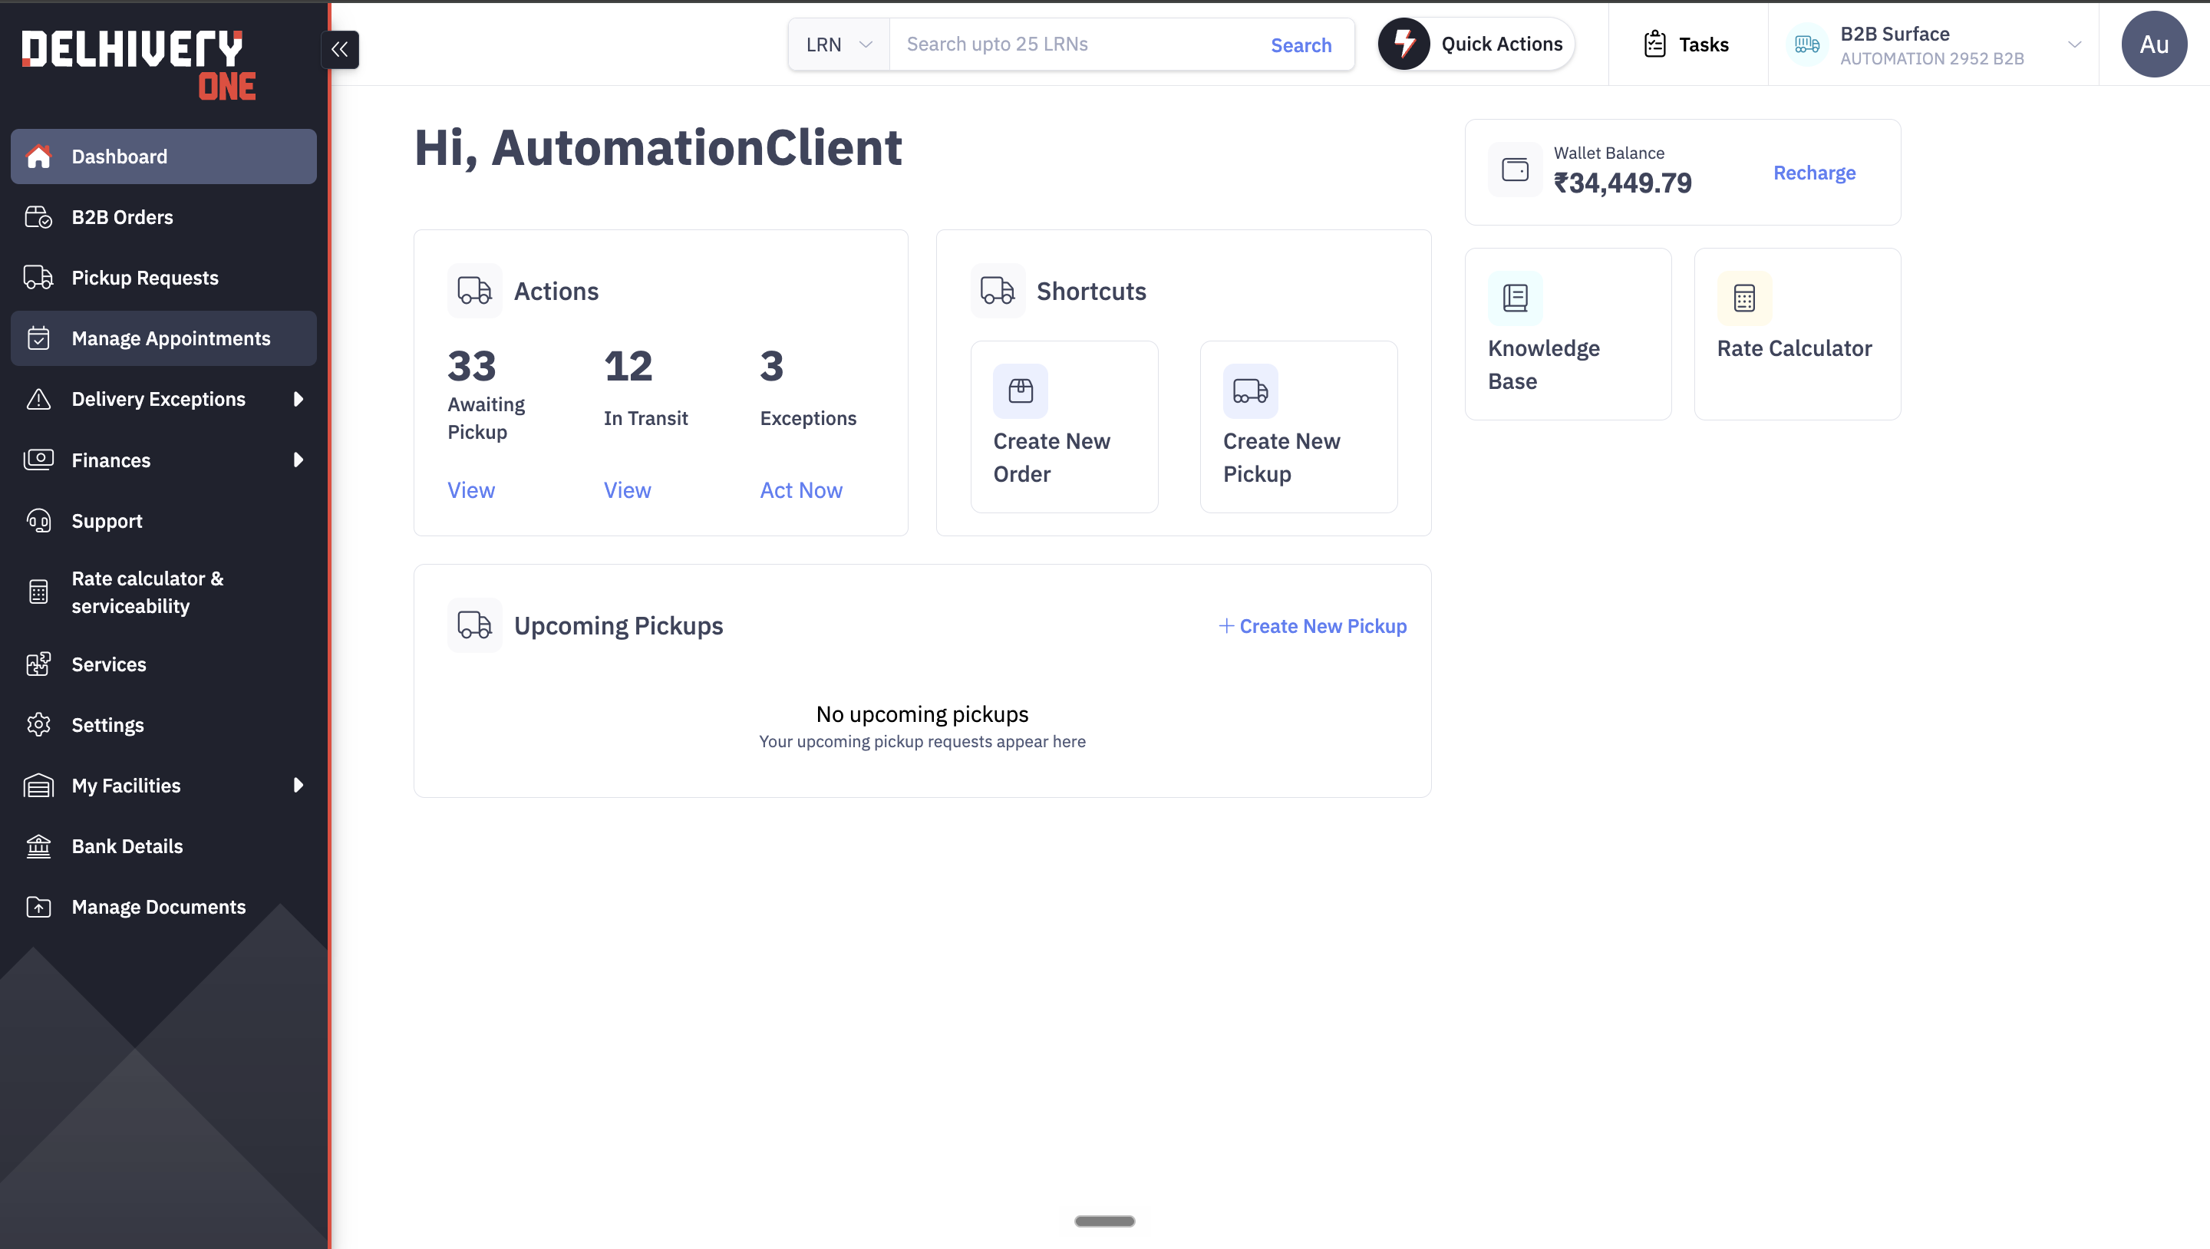Click the Search button in LRN bar
Image resolution: width=2210 pixels, height=1249 pixels.
tap(1301, 44)
